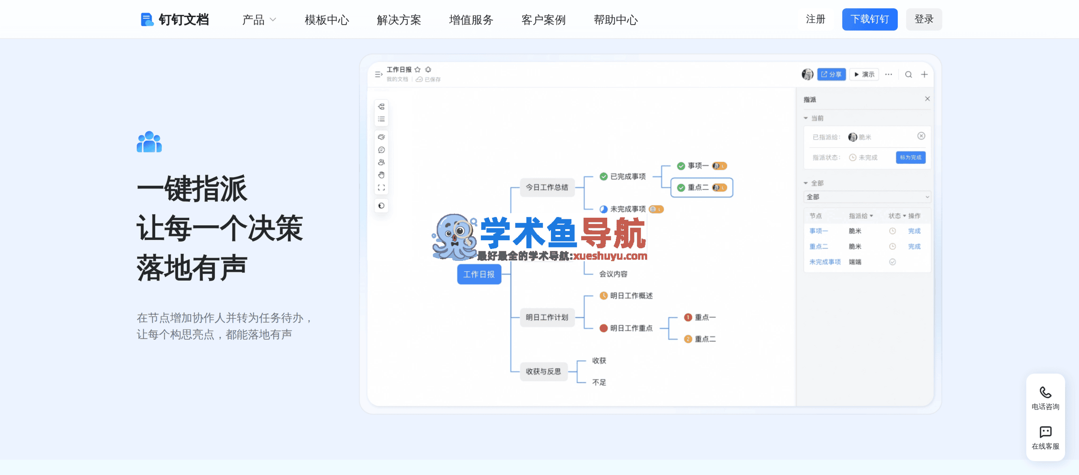Viewport: 1079px width, 475px height.
Task: Click 完成 action for 事项一 row
Action: [x=914, y=231]
